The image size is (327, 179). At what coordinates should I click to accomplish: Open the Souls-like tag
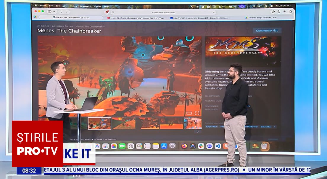[x=266, y=127]
